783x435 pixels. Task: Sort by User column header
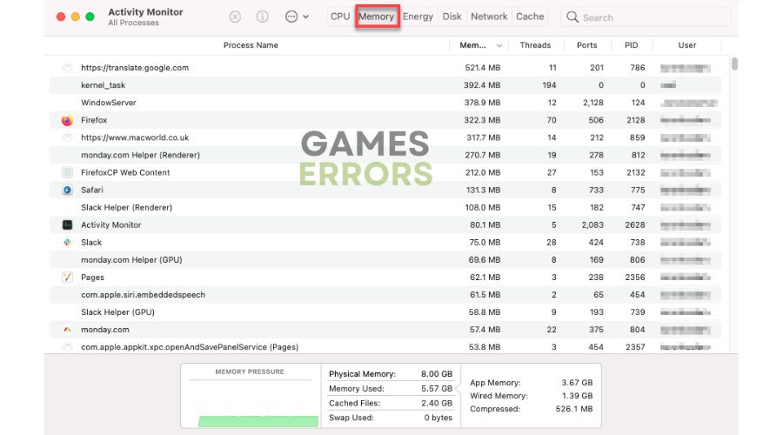coord(687,45)
